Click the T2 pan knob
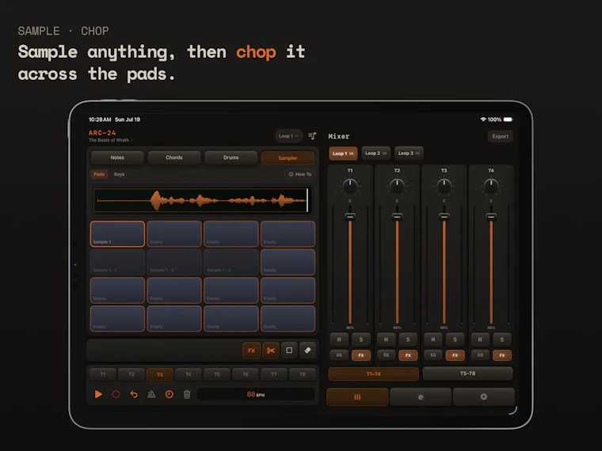The width and height of the screenshot is (602, 451). [397, 186]
